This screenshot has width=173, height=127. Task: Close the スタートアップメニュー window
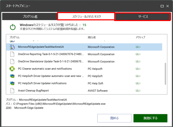click(x=167, y=6)
